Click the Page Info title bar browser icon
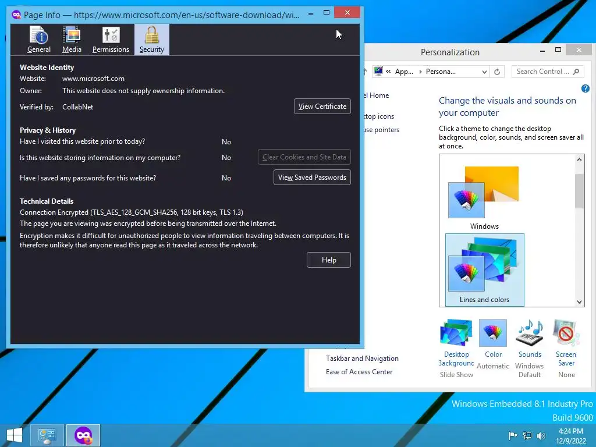Screen dimensions: 596x447 click(16, 15)
